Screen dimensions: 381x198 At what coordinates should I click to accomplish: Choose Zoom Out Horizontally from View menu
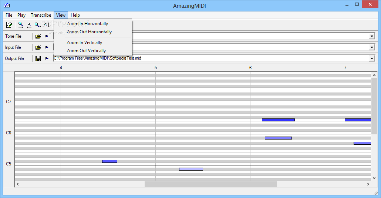coord(93,32)
